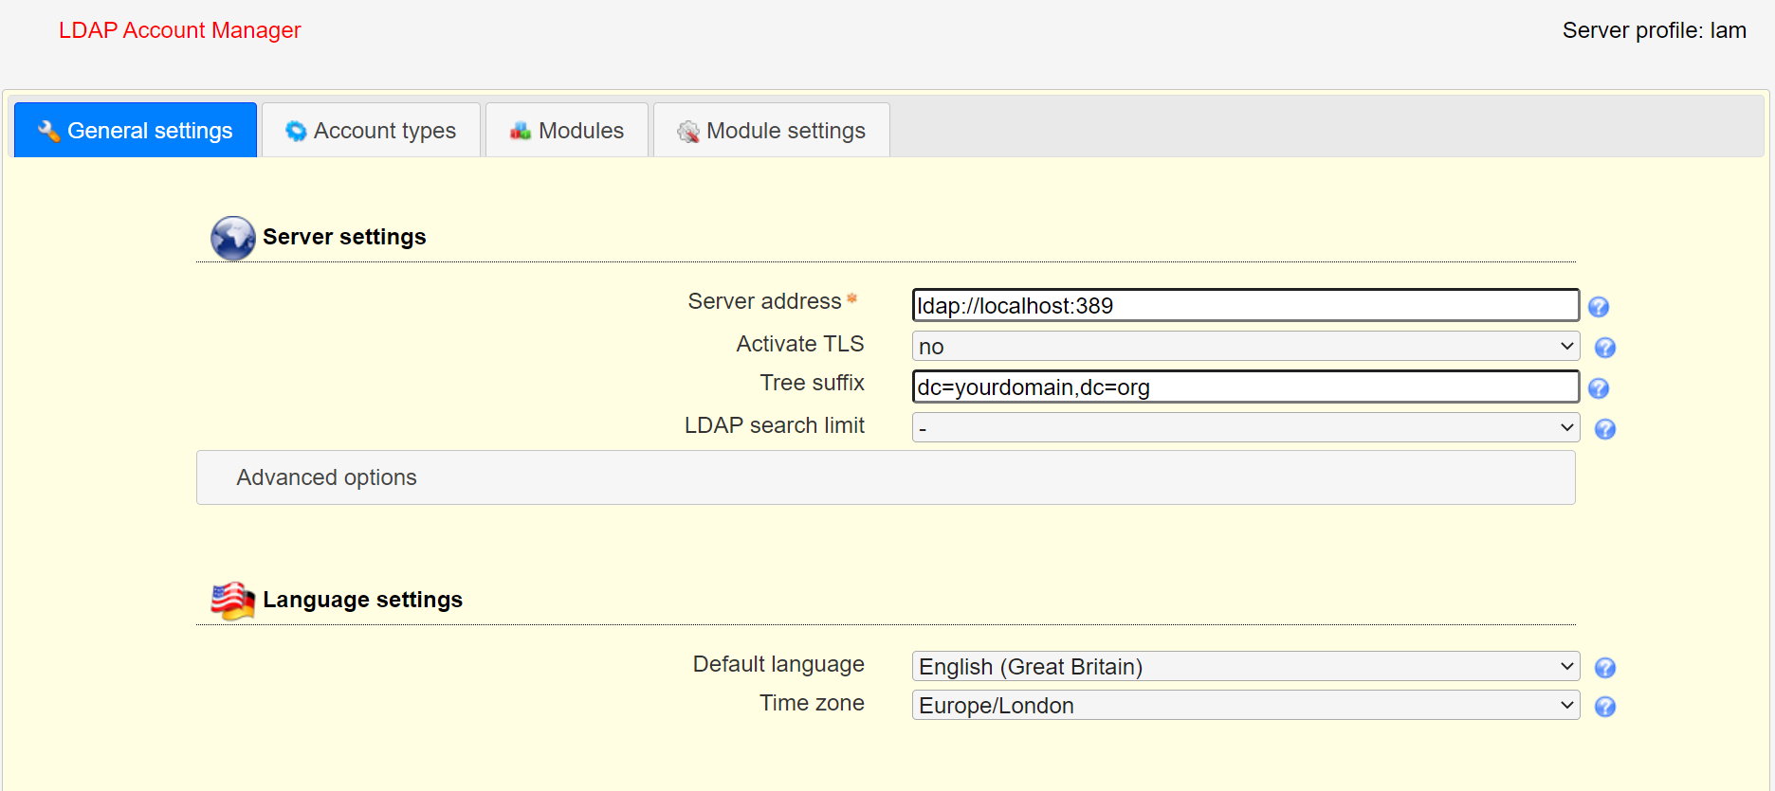Viewport: 1775px width, 791px height.
Task: Click the LDAP search limit label
Action: (x=775, y=425)
